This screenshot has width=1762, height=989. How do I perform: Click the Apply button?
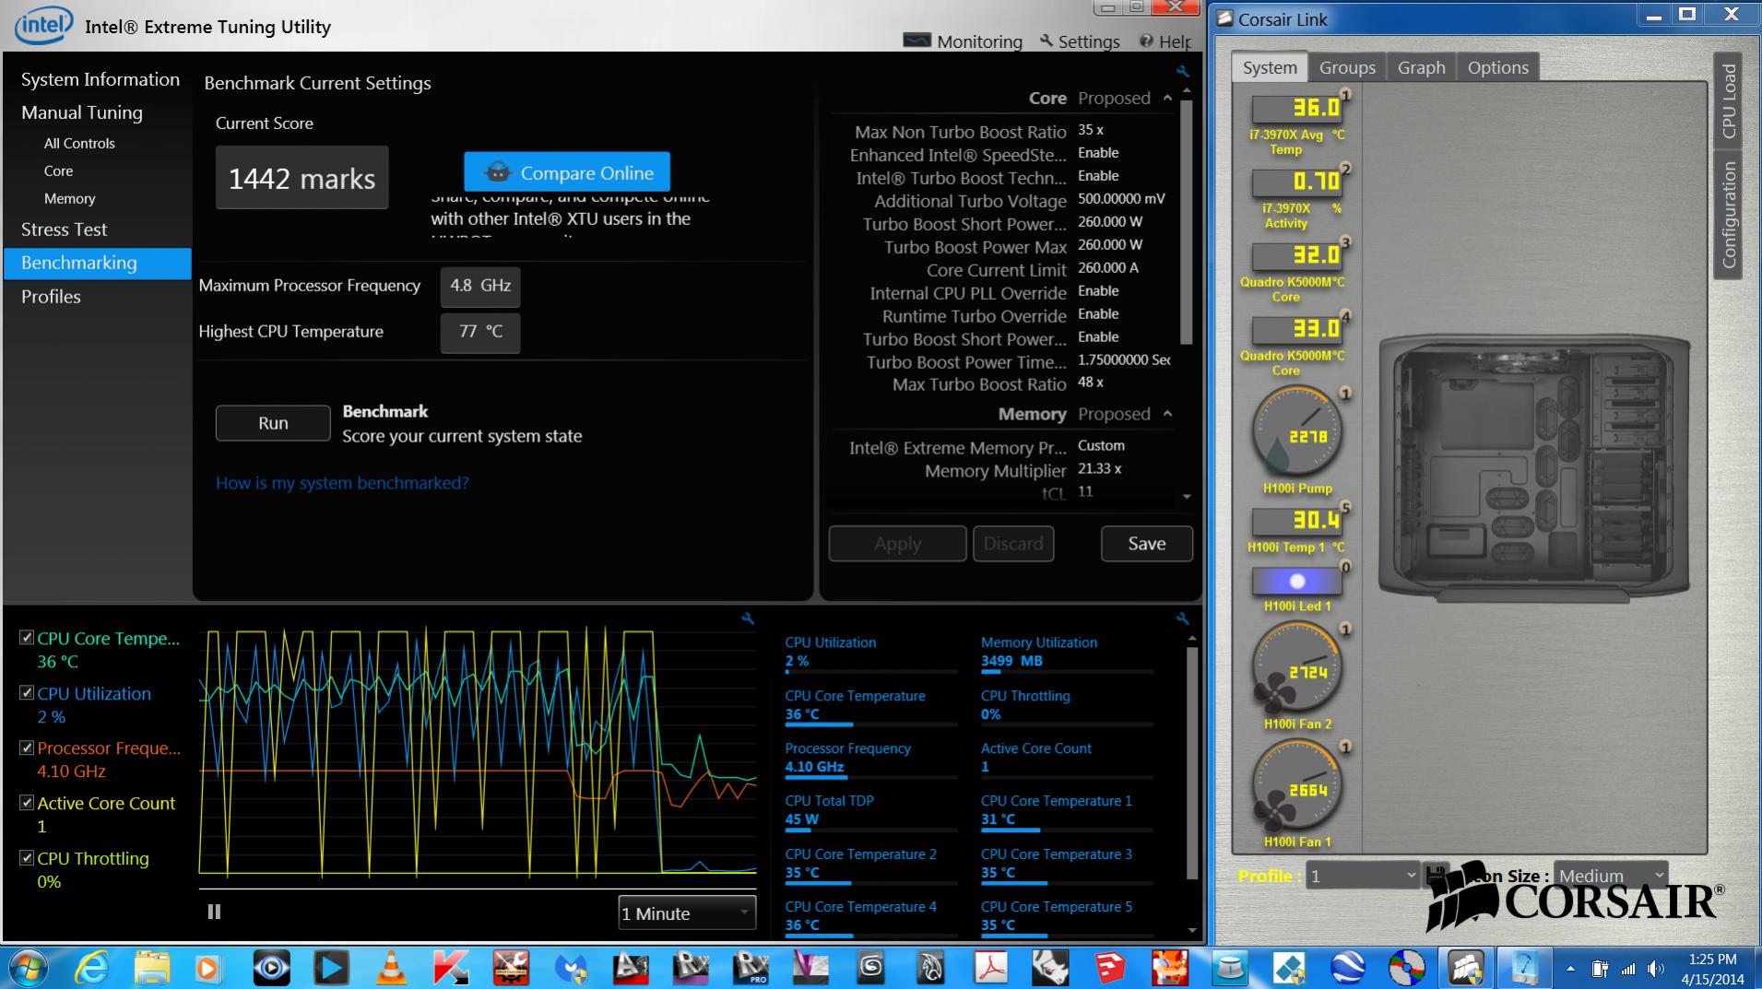(897, 544)
